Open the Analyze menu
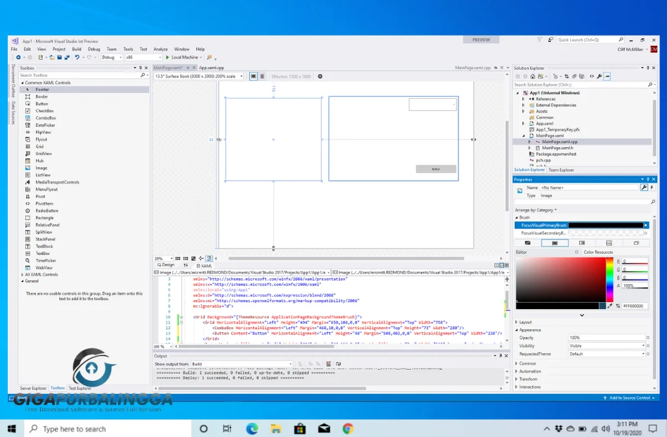This screenshot has height=437, width=667. pyautogui.click(x=160, y=49)
